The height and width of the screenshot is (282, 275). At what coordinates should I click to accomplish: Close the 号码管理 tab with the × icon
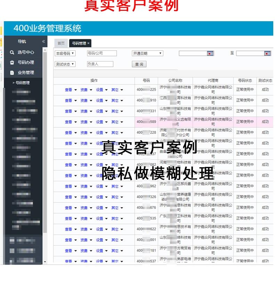click(x=88, y=43)
